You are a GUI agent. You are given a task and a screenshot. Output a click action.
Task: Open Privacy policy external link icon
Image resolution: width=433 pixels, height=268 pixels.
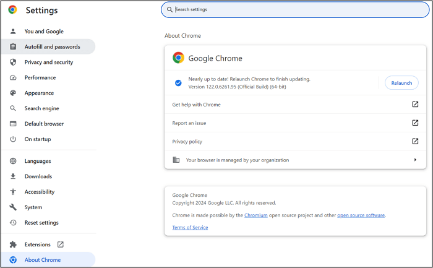(415, 142)
